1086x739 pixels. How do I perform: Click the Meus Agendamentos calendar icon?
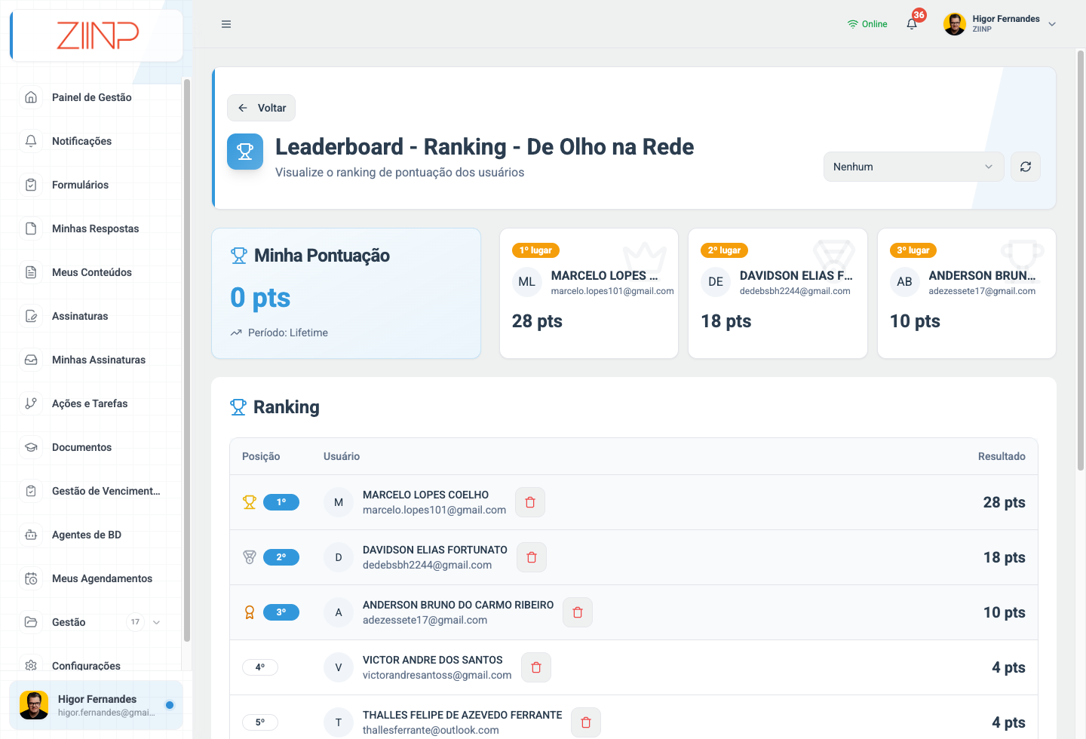click(x=31, y=578)
